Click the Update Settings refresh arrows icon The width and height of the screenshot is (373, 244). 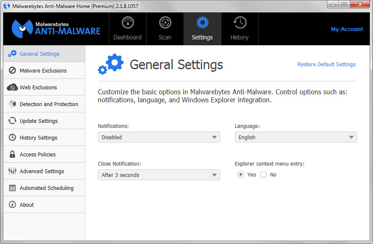(12, 121)
